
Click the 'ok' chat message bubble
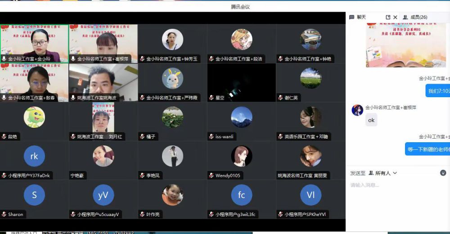pos(371,120)
